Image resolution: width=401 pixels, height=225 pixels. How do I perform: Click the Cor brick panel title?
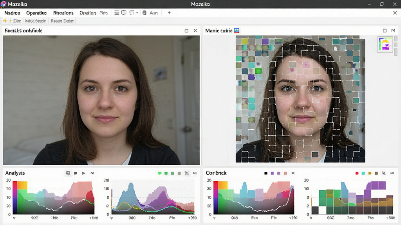216,173
